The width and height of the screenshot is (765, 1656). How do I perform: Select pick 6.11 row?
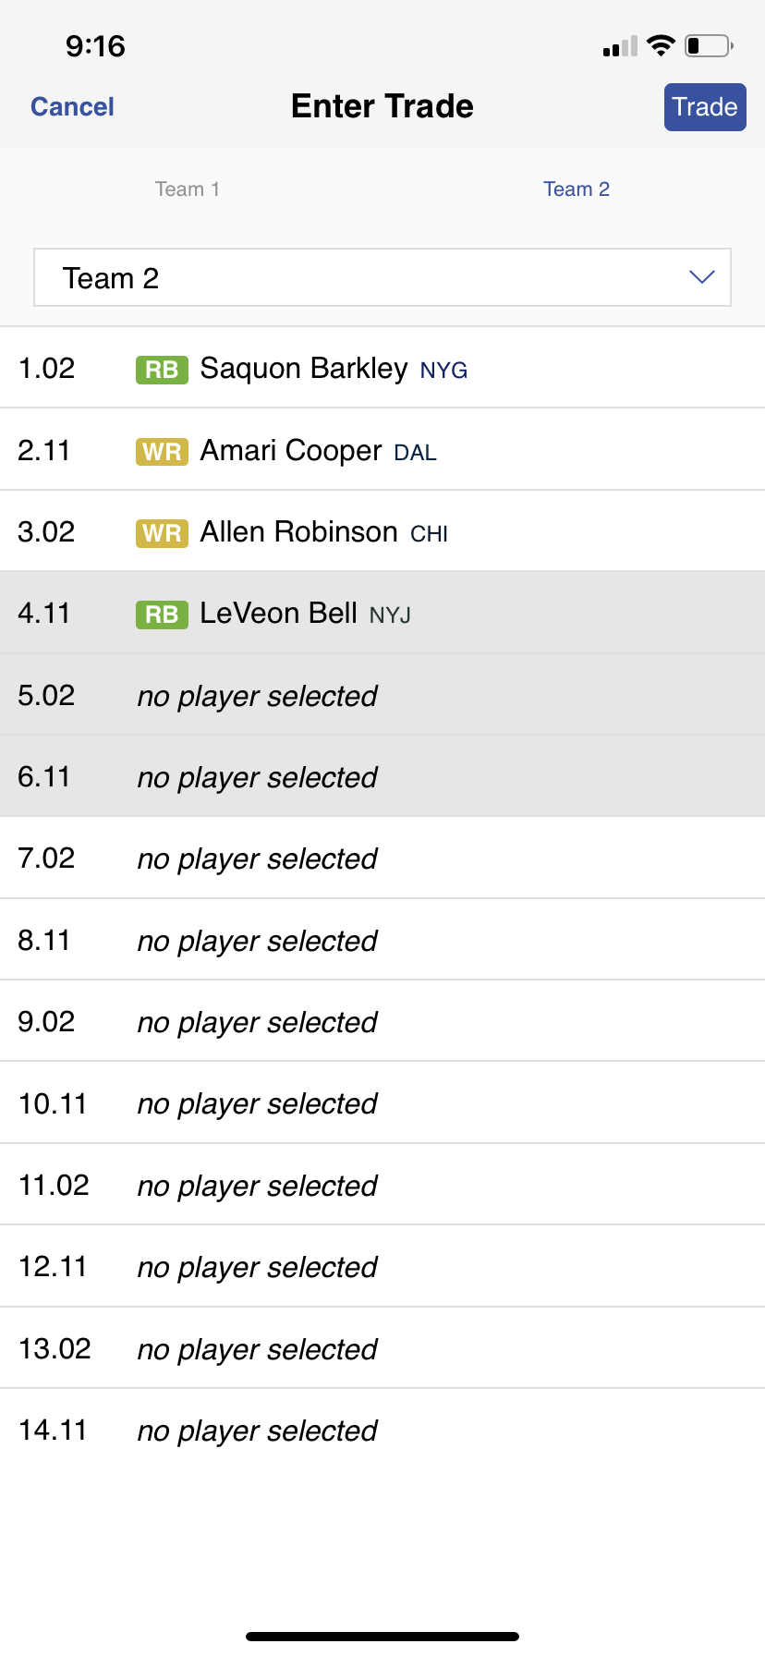click(x=382, y=776)
